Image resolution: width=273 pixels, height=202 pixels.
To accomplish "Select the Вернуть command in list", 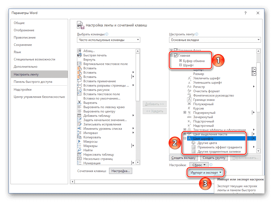I will (x=89, y=60).
